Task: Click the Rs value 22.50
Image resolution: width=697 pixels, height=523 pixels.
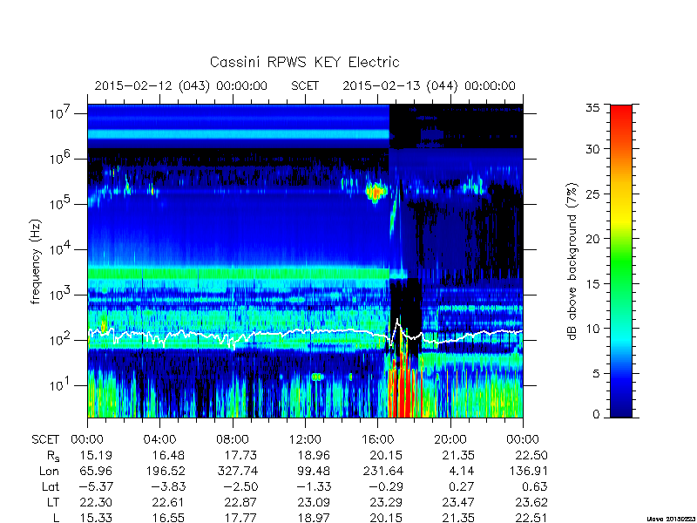Action: [x=531, y=455]
